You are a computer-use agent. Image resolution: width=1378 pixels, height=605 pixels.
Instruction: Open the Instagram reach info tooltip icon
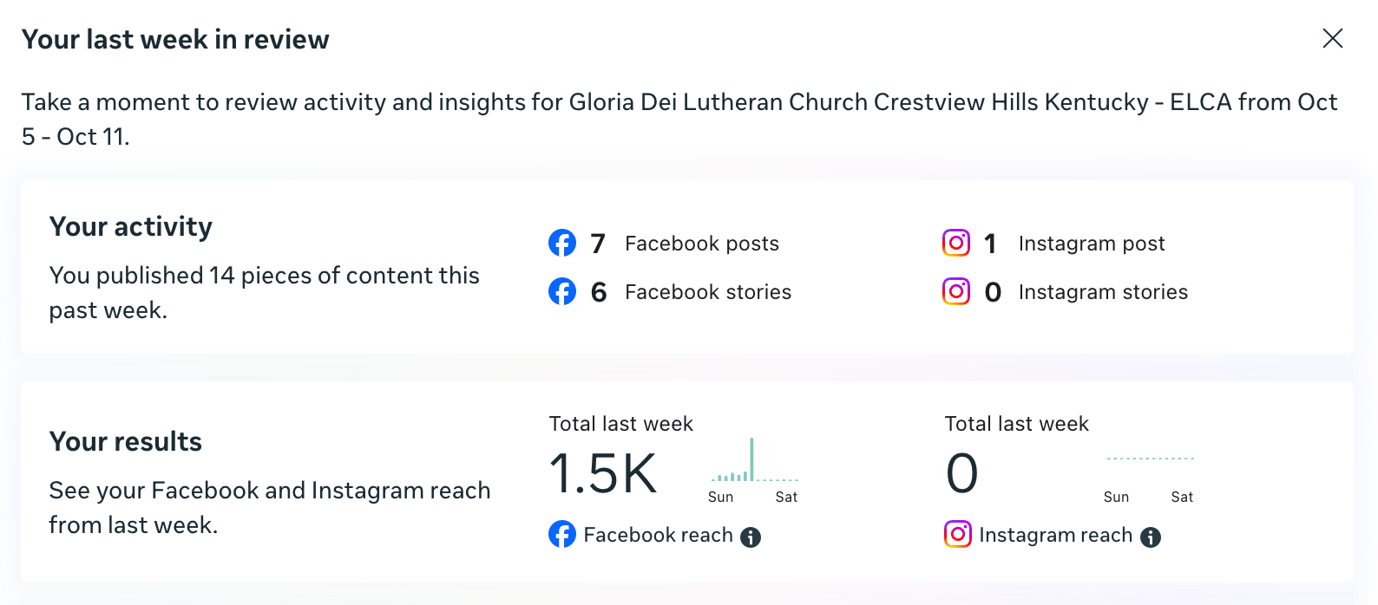[1151, 537]
